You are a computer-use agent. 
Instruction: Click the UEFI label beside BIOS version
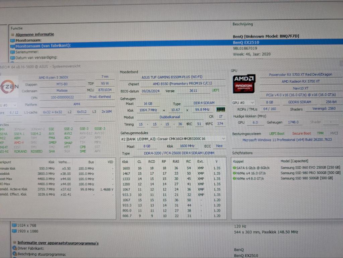click(215, 90)
